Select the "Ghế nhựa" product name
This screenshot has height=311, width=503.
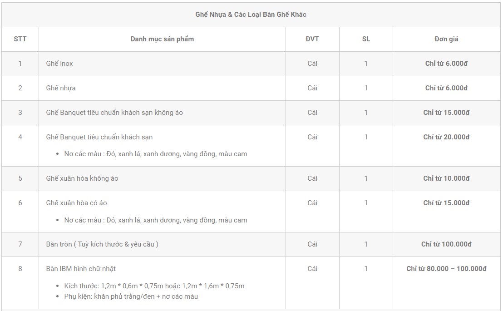tap(61, 88)
